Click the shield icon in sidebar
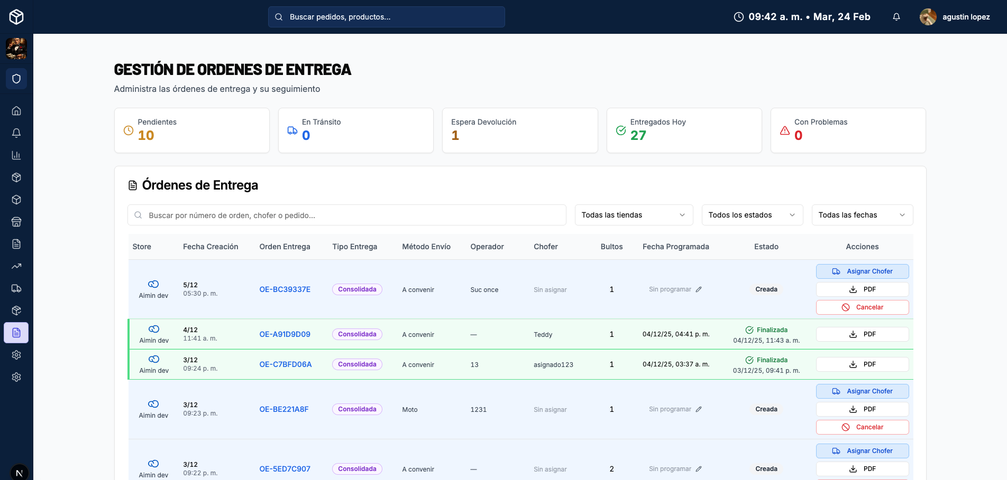The height and width of the screenshot is (480, 1007). (x=16, y=79)
